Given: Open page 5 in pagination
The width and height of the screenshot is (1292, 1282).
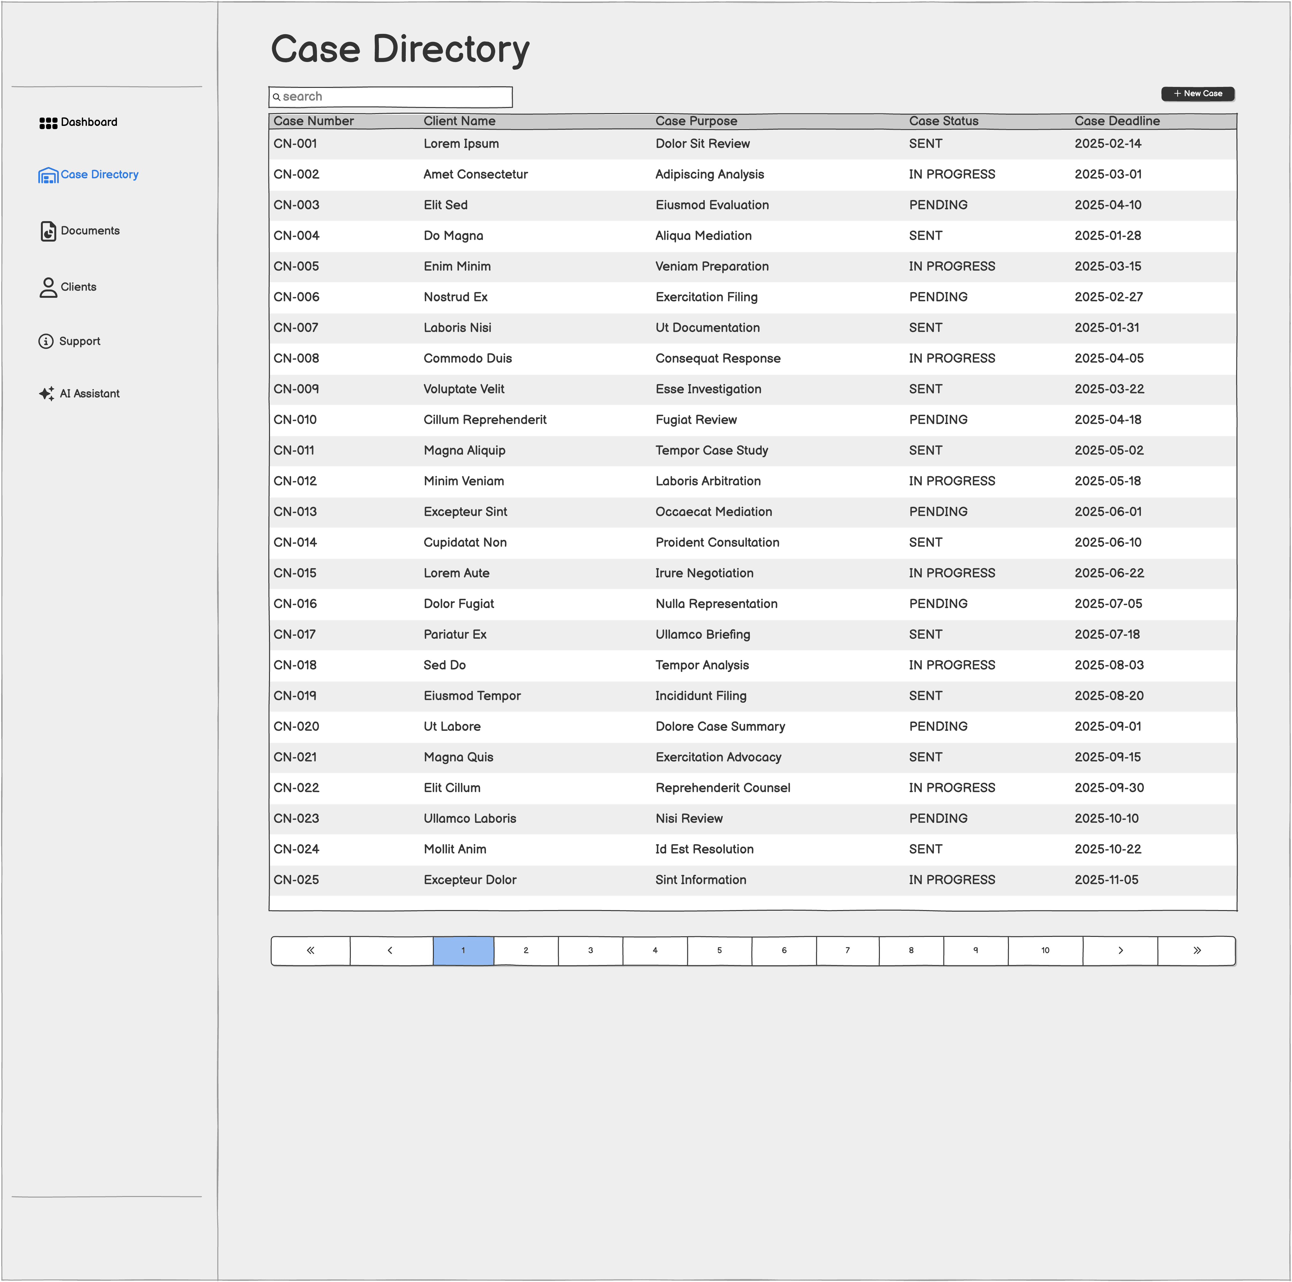Looking at the screenshot, I should 719,950.
